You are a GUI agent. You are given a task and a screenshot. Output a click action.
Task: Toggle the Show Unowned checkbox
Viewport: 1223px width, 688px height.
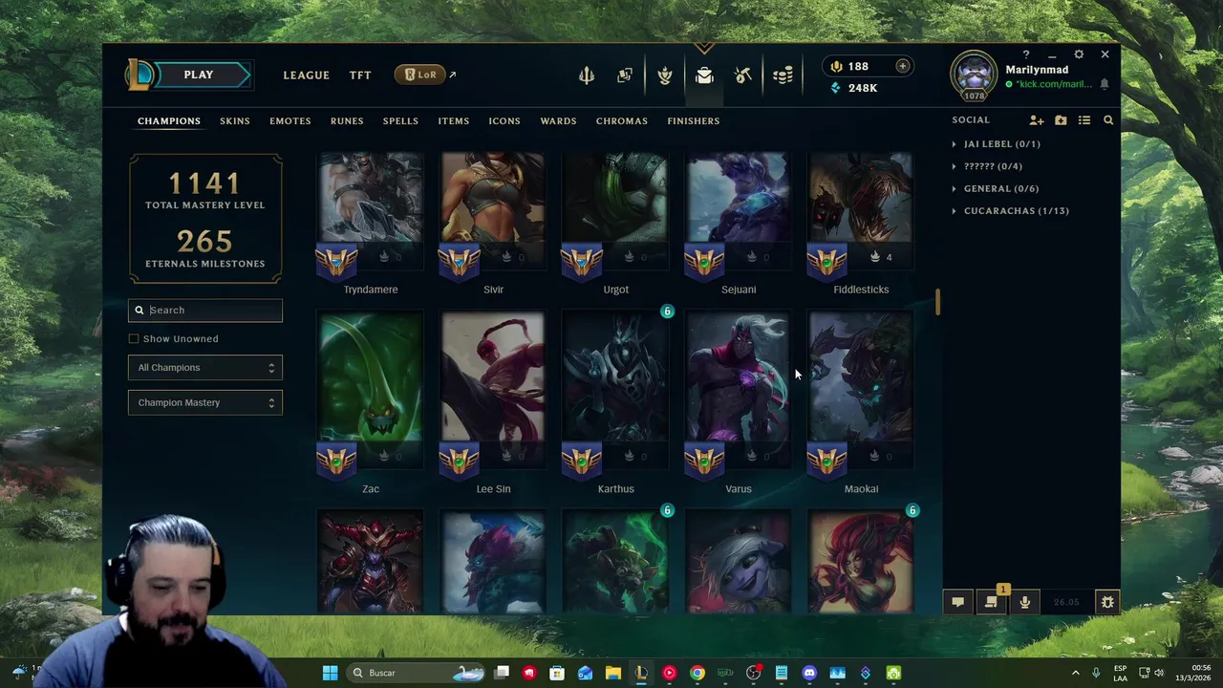pos(134,338)
